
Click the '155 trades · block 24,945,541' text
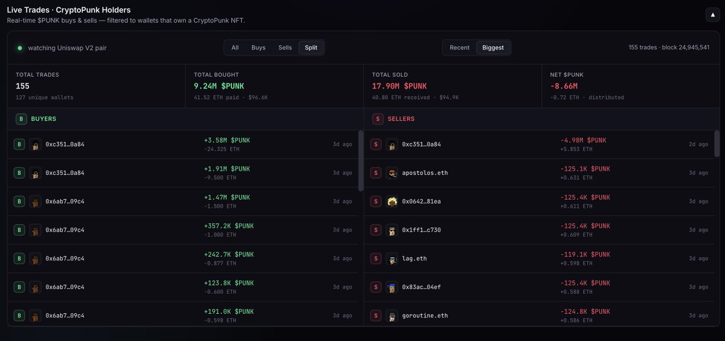(x=669, y=47)
